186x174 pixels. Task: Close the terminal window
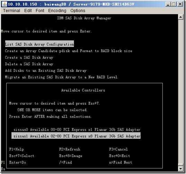click(x=180, y=4)
